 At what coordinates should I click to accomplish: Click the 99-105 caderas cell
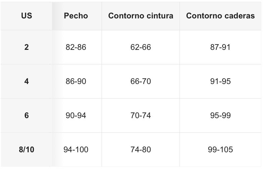pyautogui.click(x=220, y=150)
